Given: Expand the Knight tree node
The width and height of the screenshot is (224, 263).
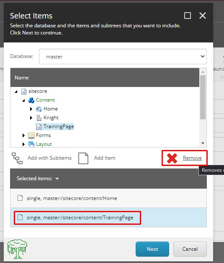Looking at the screenshot, I should tap(31, 118).
